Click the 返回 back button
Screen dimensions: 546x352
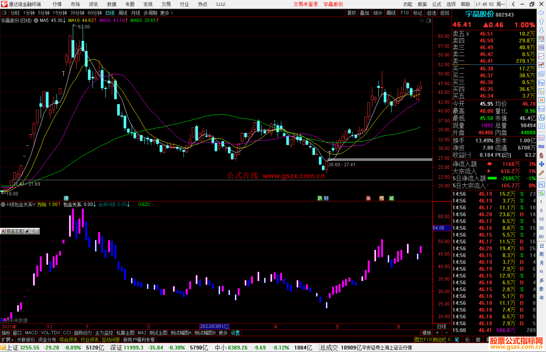(x=445, y=13)
